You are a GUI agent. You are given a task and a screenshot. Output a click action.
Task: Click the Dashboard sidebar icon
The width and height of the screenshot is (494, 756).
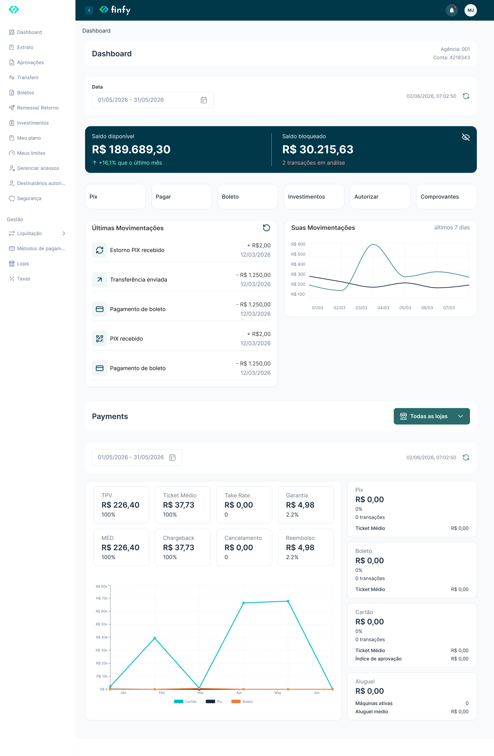(x=12, y=32)
